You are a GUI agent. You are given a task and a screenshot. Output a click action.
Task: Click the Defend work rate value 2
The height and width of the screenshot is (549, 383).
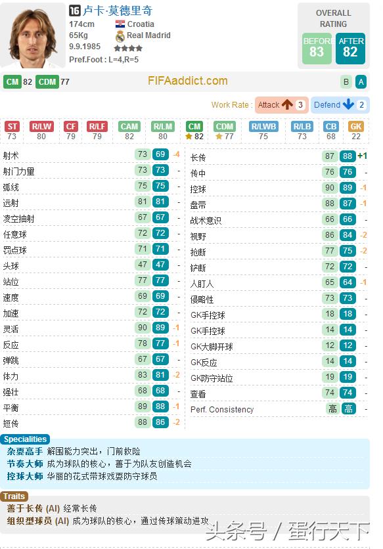point(361,104)
